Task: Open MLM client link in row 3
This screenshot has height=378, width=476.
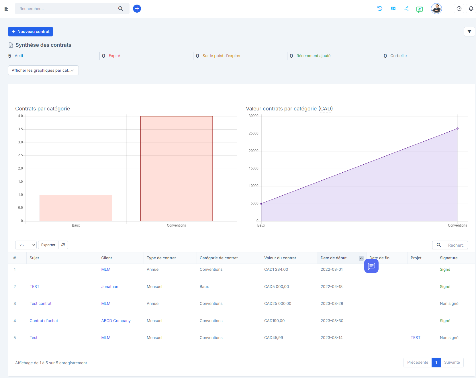Action: click(x=106, y=303)
